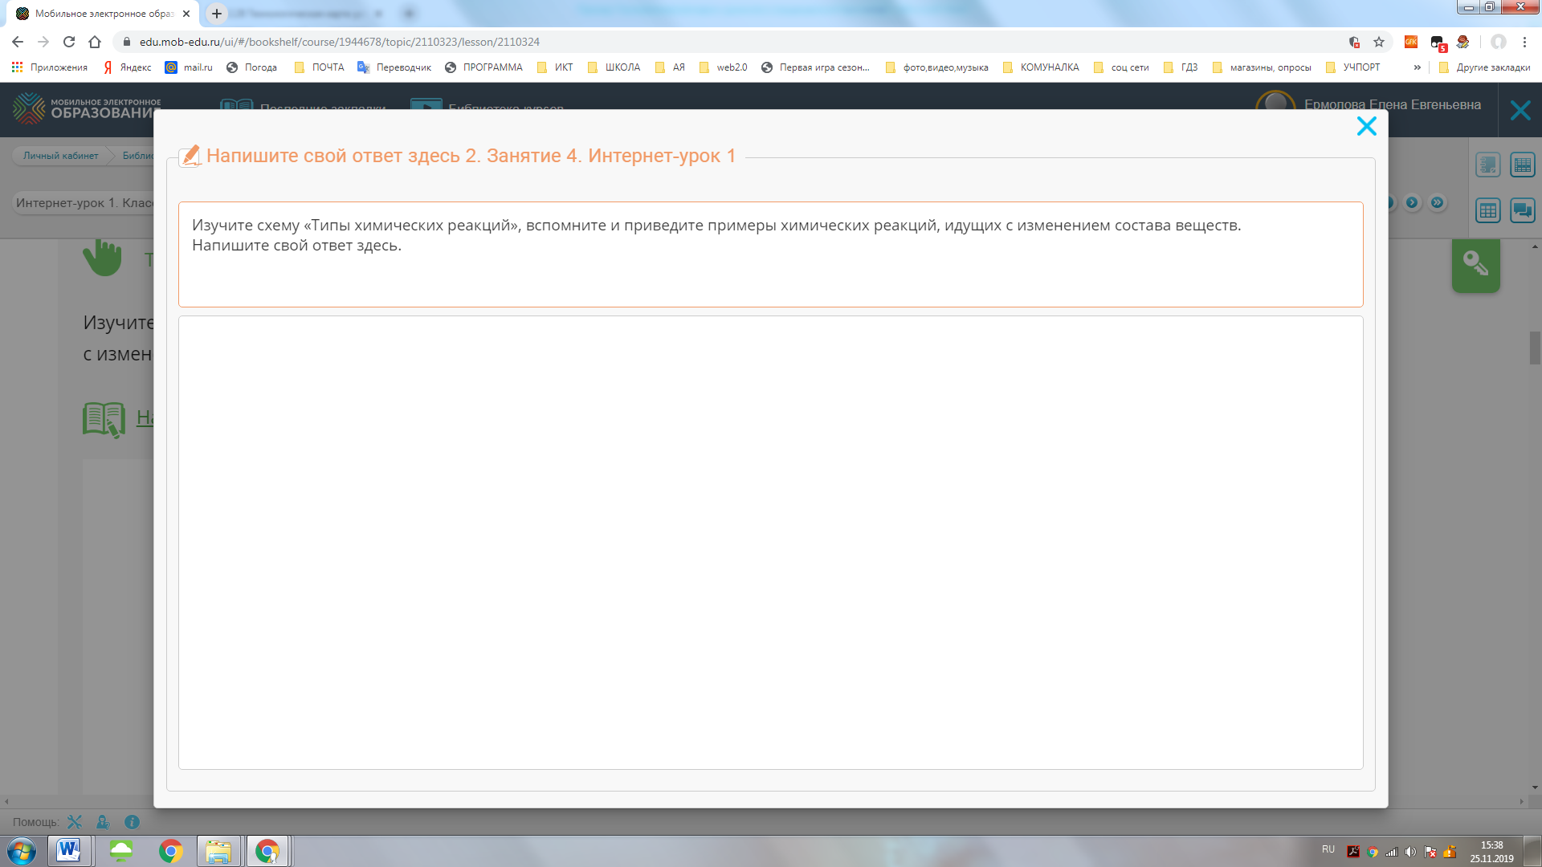Click the page's vertical scrollbar thumb

[1535, 348]
